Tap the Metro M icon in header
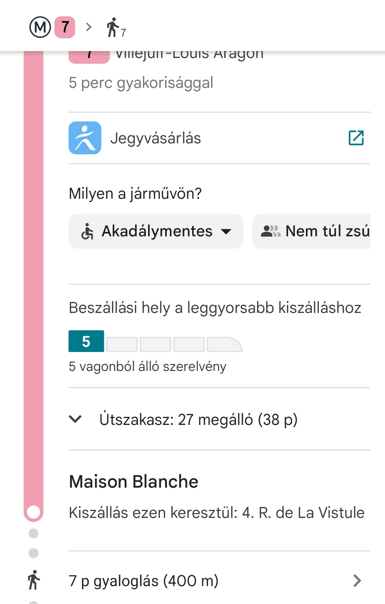Image resolution: width=385 pixels, height=604 pixels. [x=40, y=27]
